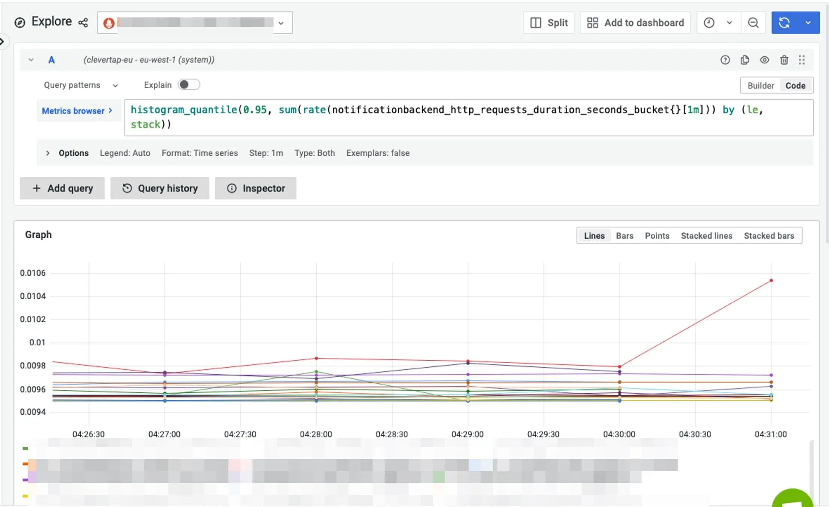Click the zoom out time range icon
The height and width of the screenshot is (507, 829).
pos(753,23)
